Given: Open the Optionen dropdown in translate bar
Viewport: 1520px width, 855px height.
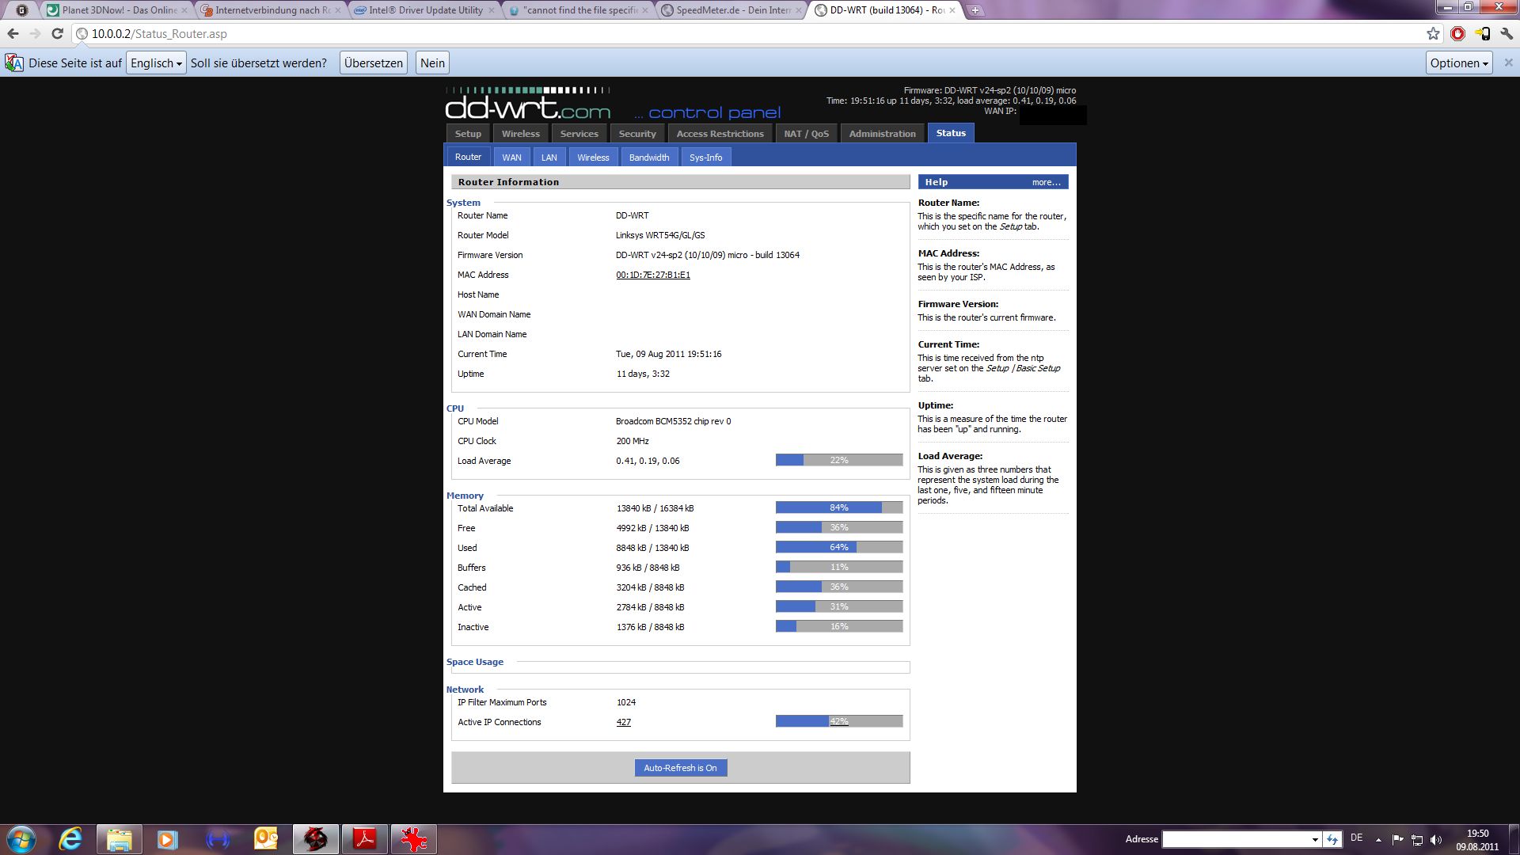Looking at the screenshot, I should click(1459, 63).
